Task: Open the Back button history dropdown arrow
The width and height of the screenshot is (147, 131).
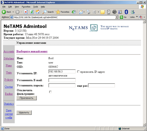Action: [x=13, y=12]
